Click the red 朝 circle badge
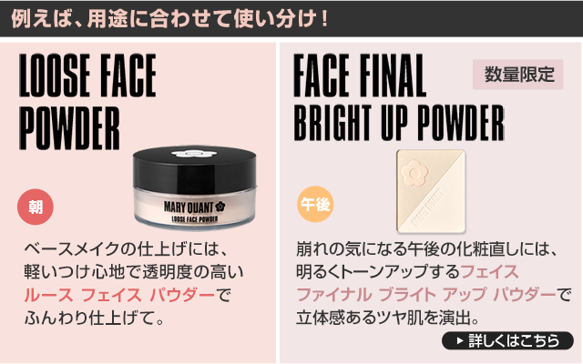Image resolution: width=583 pixels, height=364 pixels. pos(36,207)
